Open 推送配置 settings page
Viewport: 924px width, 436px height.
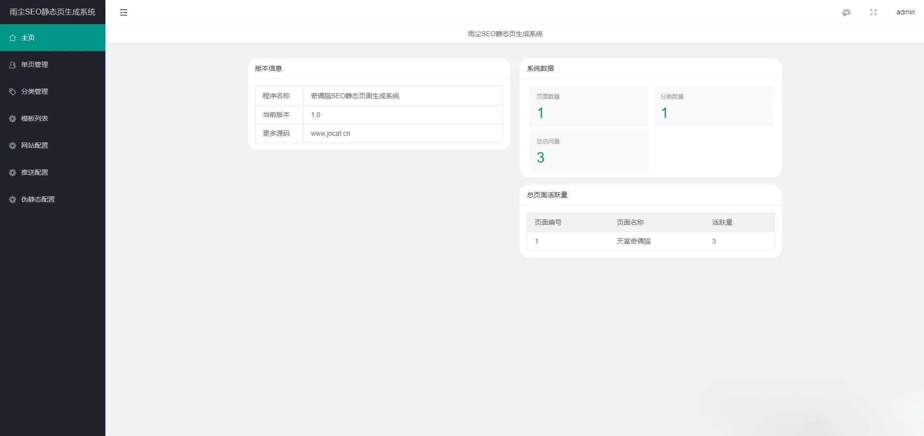(x=34, y=172)
